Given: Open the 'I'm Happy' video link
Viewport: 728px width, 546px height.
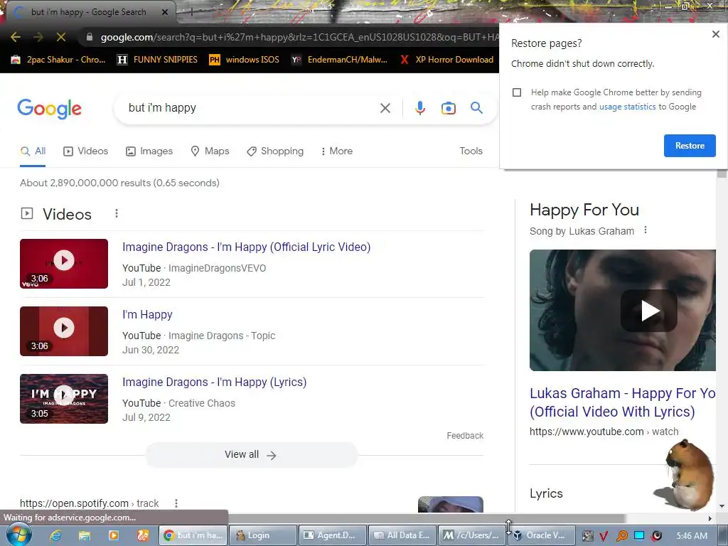Looking at the screenshot, I should pos(147,315).
